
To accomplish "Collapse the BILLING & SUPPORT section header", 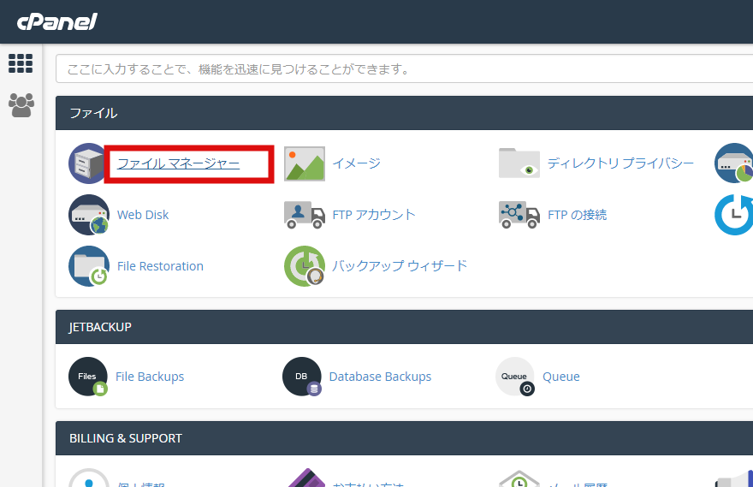I will click(405, 438).
